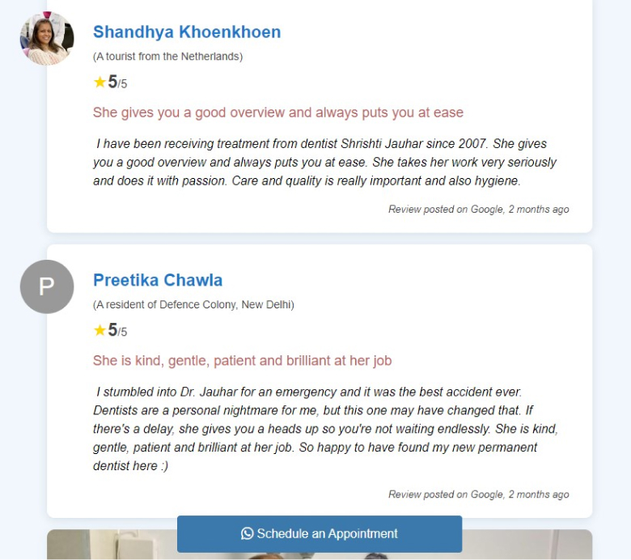Open Shandhya Khoenkhoen's reviewer name link
631x560 pixels.
coord(187,32)
